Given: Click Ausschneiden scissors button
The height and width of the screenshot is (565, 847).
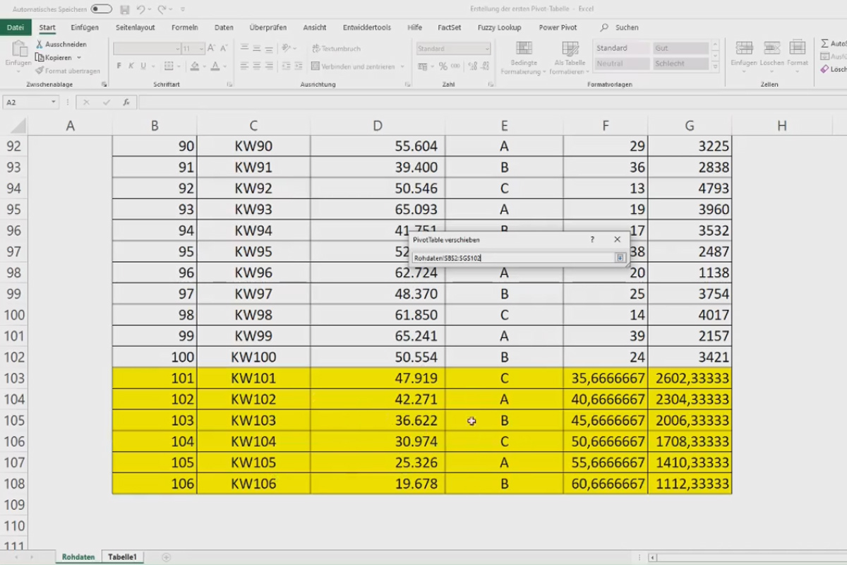Looking at the screenshot, I should (x=61, y=44).
